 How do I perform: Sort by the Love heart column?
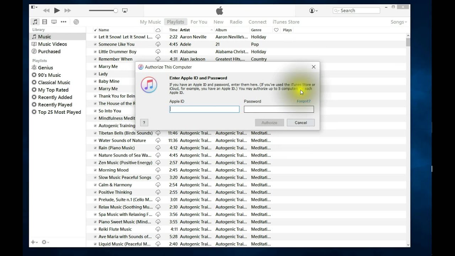[276, 30]
